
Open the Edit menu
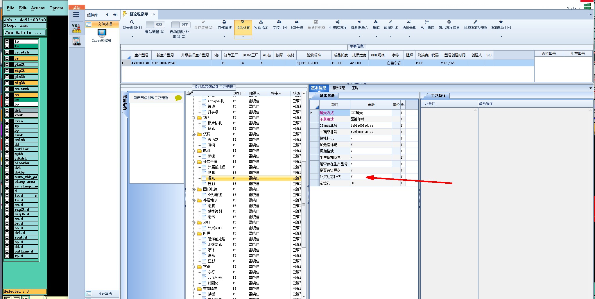tap(23, 8)
